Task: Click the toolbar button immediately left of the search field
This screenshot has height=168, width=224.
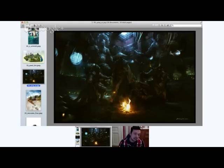Action: coord(168,25)
